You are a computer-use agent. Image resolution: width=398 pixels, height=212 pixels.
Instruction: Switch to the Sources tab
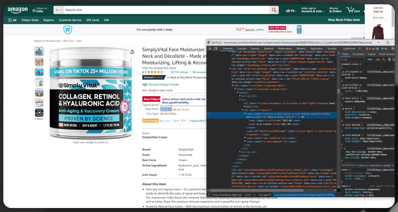[x=255, y=48]
